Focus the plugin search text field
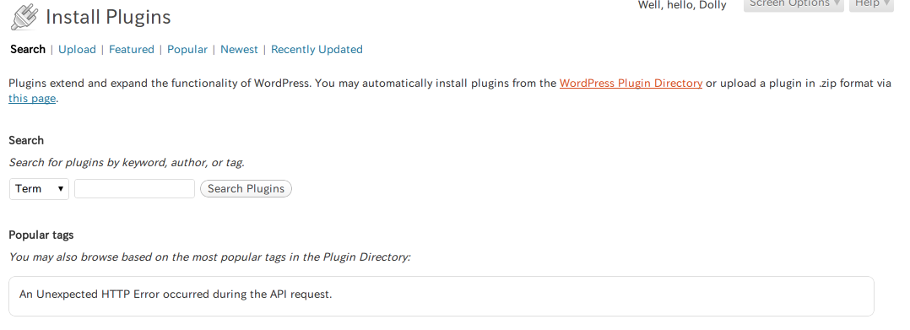Screen dimensions: 910x330 coord(135,188)
